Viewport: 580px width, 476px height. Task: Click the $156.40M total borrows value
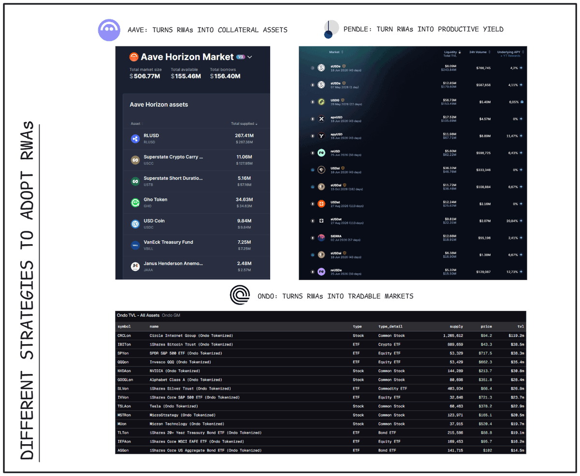[x=225, y=76]
